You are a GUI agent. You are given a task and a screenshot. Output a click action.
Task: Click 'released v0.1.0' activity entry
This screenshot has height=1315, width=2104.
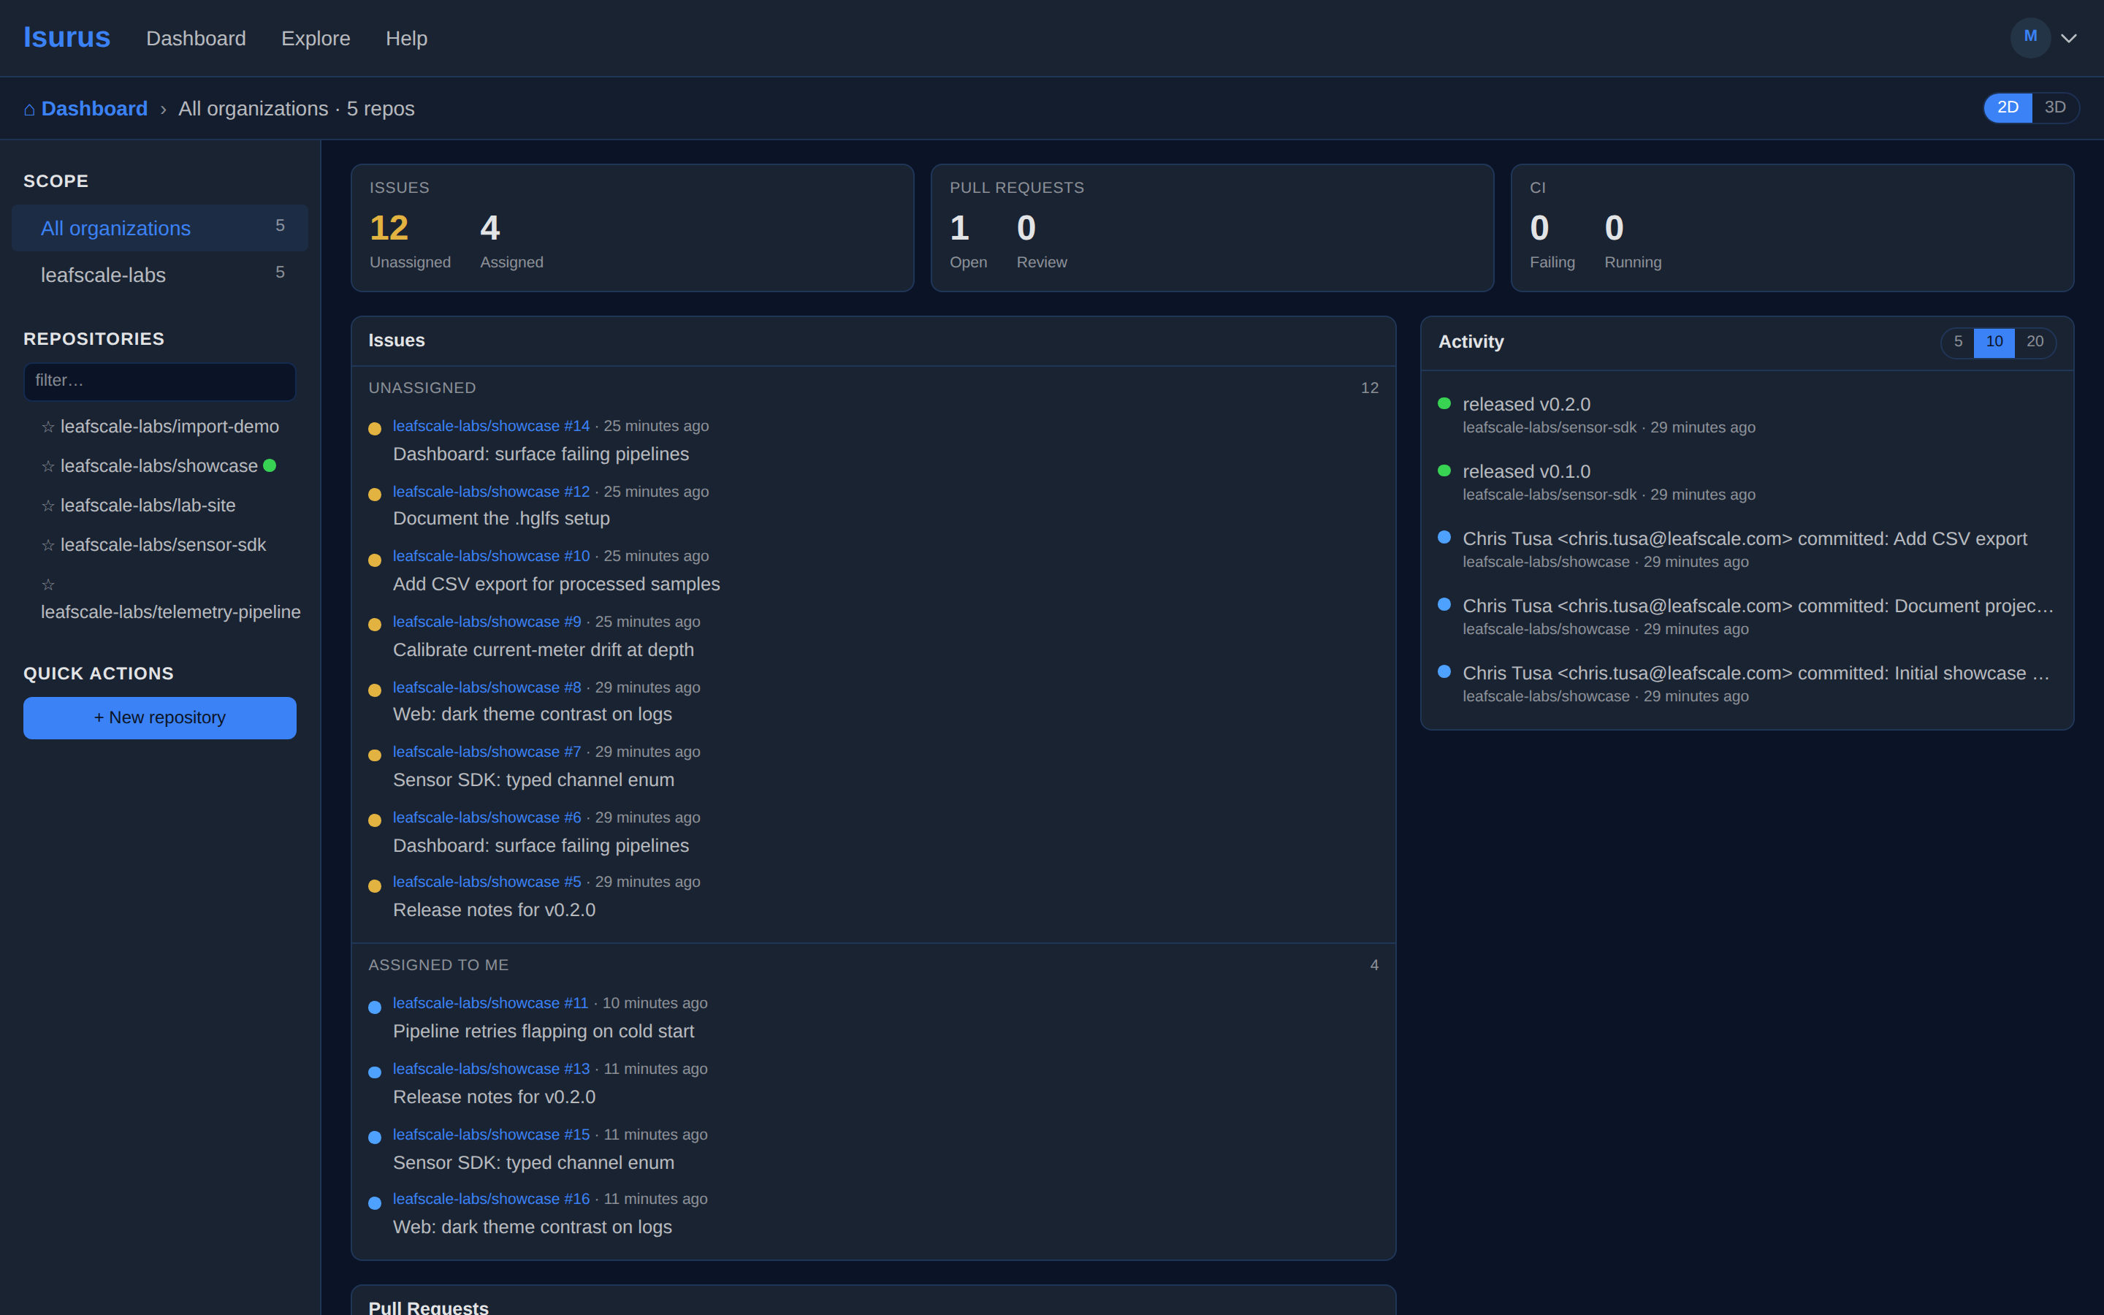[1526, 471]
